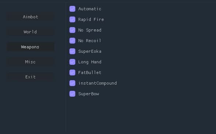The width and height of the screenshot is (216, 134).
Task: Select the Weapons tab
Action: click(30, 47)
